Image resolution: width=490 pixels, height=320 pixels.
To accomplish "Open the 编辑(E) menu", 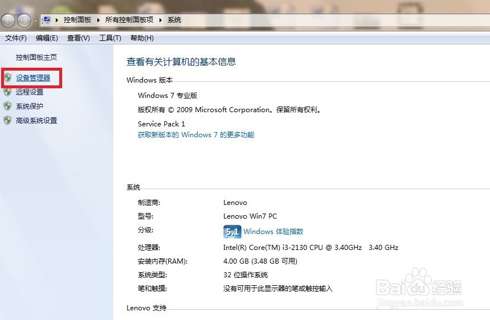I will pyautogui.click(x=47, y=38).
